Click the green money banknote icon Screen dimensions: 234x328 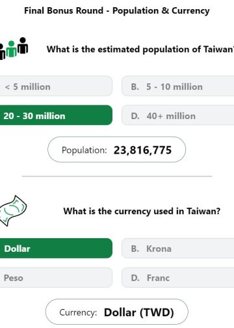point(13,211)
